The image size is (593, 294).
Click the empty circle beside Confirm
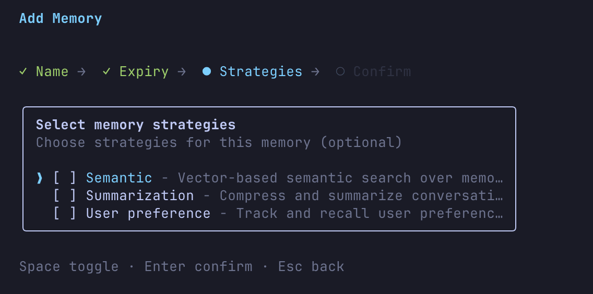click(x=340, y=71)
